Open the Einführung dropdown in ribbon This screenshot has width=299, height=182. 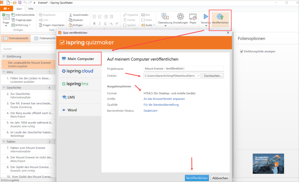pyautogui.click(x=30, y=25)
